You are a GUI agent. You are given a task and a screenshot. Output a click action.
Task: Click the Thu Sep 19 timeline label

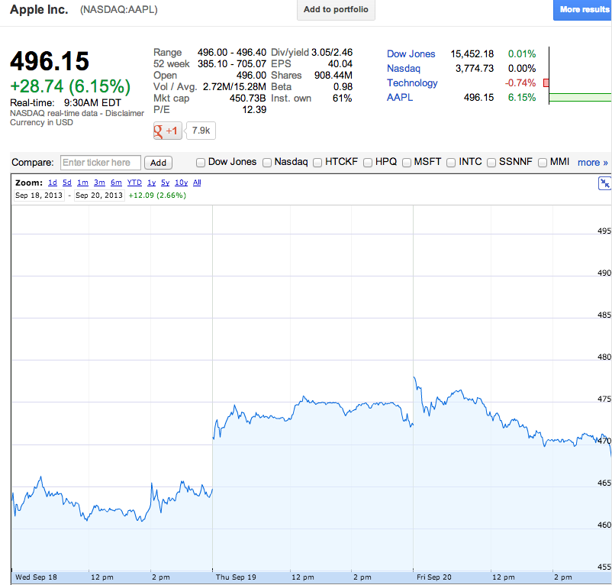[x=236, y=577]
